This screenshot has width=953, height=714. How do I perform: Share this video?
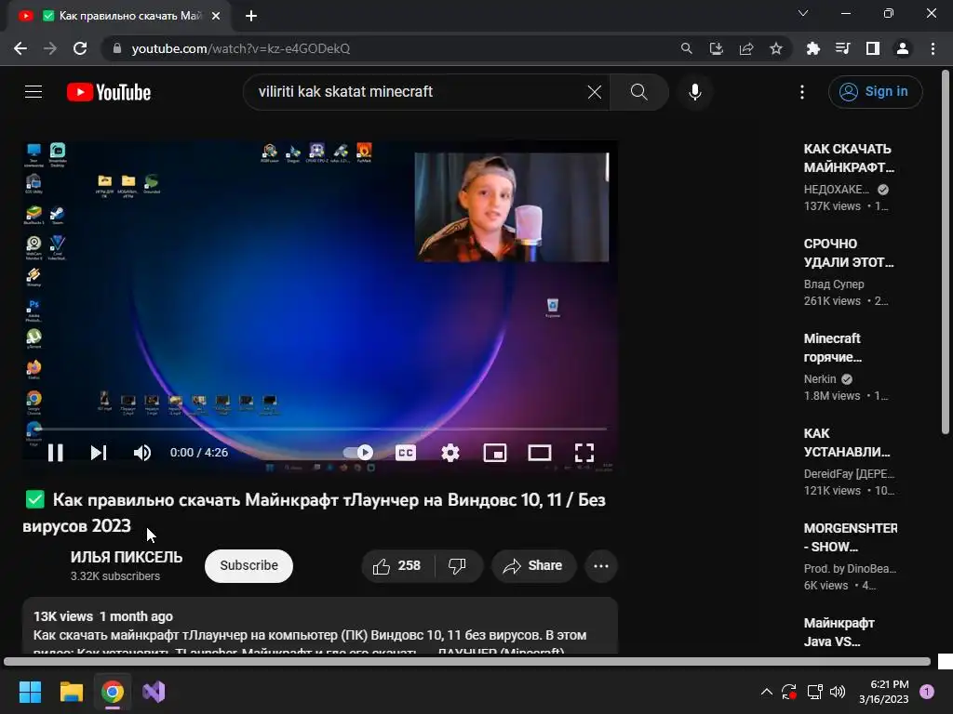533,566
